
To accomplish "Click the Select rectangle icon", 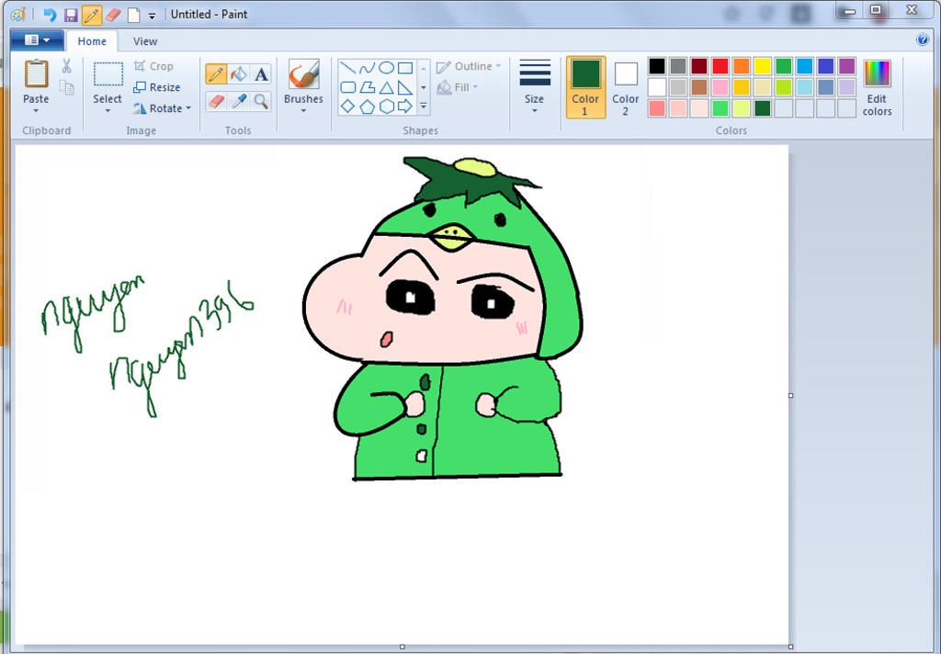I will [x=108, y=74].
